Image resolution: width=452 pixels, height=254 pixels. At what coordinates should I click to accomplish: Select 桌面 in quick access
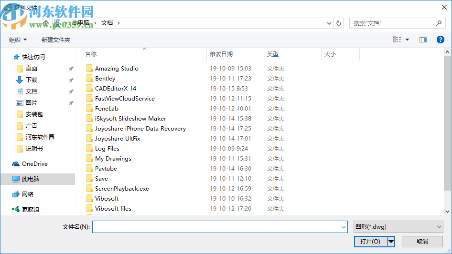coord(32,69)
